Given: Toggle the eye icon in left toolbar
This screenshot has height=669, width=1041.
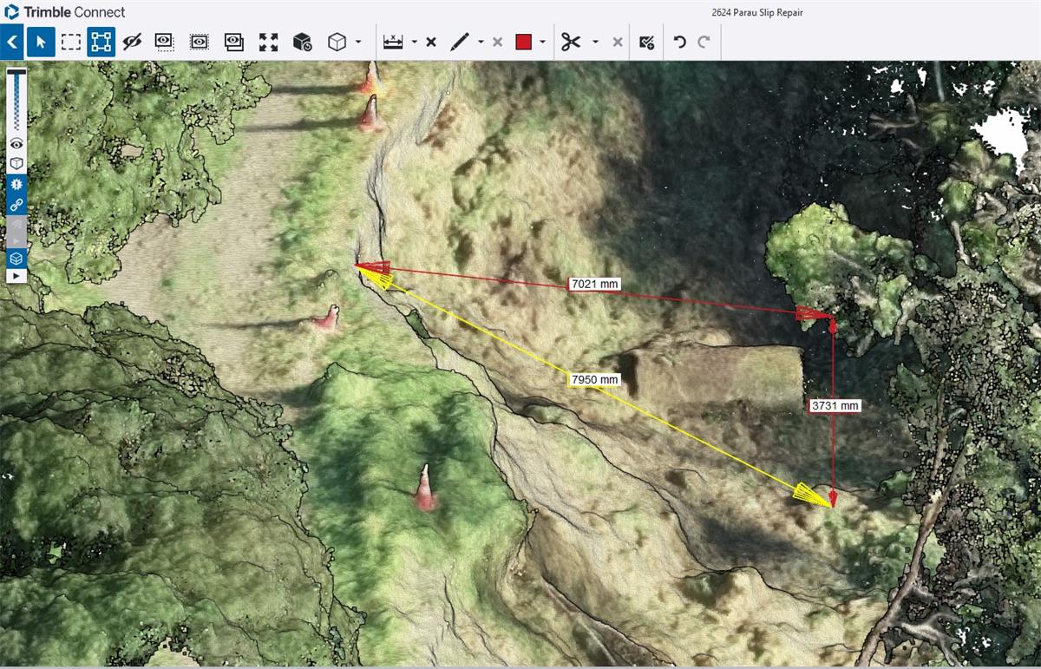Looking at the screenshot, I should (16, 144).
